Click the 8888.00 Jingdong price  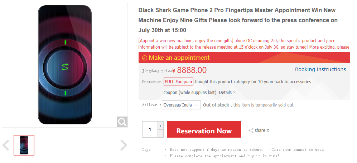pos(192,70)
